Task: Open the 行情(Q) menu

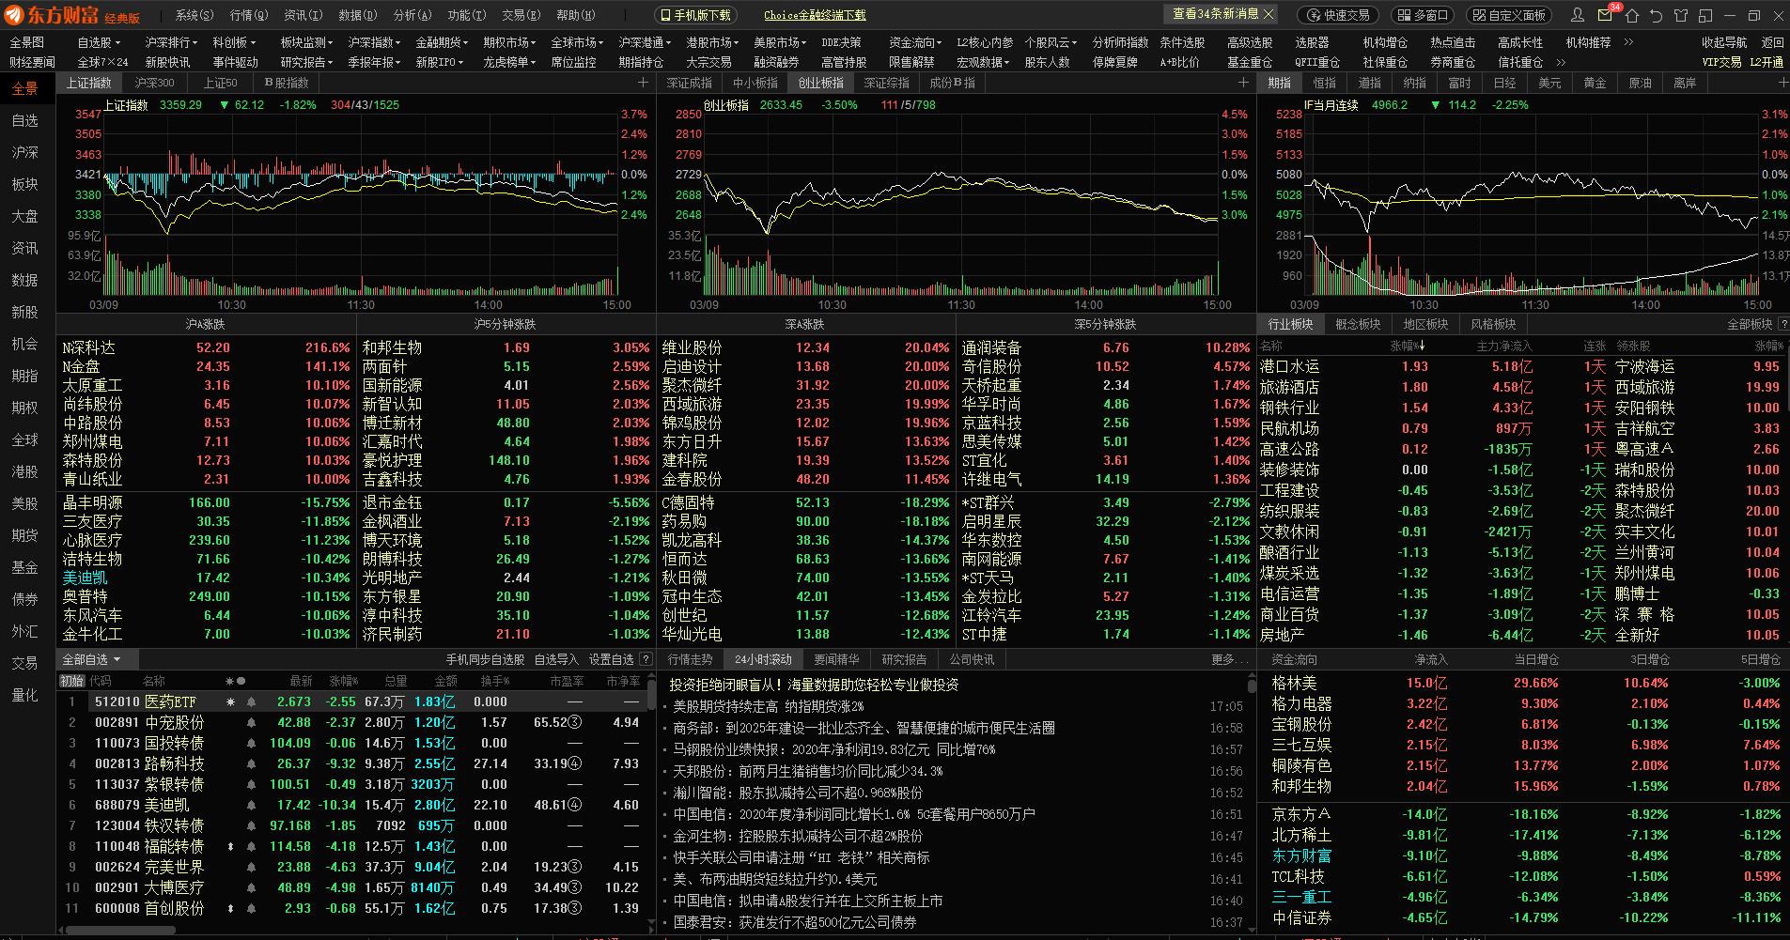Action: coord(249,15)
